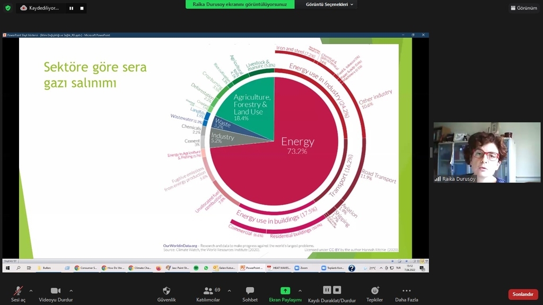Image resolution: width=543 pixels, height=305 pixels.
Task: Open Katılımcılar participants panel
Action: pyautogui.click(x=208, y=291)
